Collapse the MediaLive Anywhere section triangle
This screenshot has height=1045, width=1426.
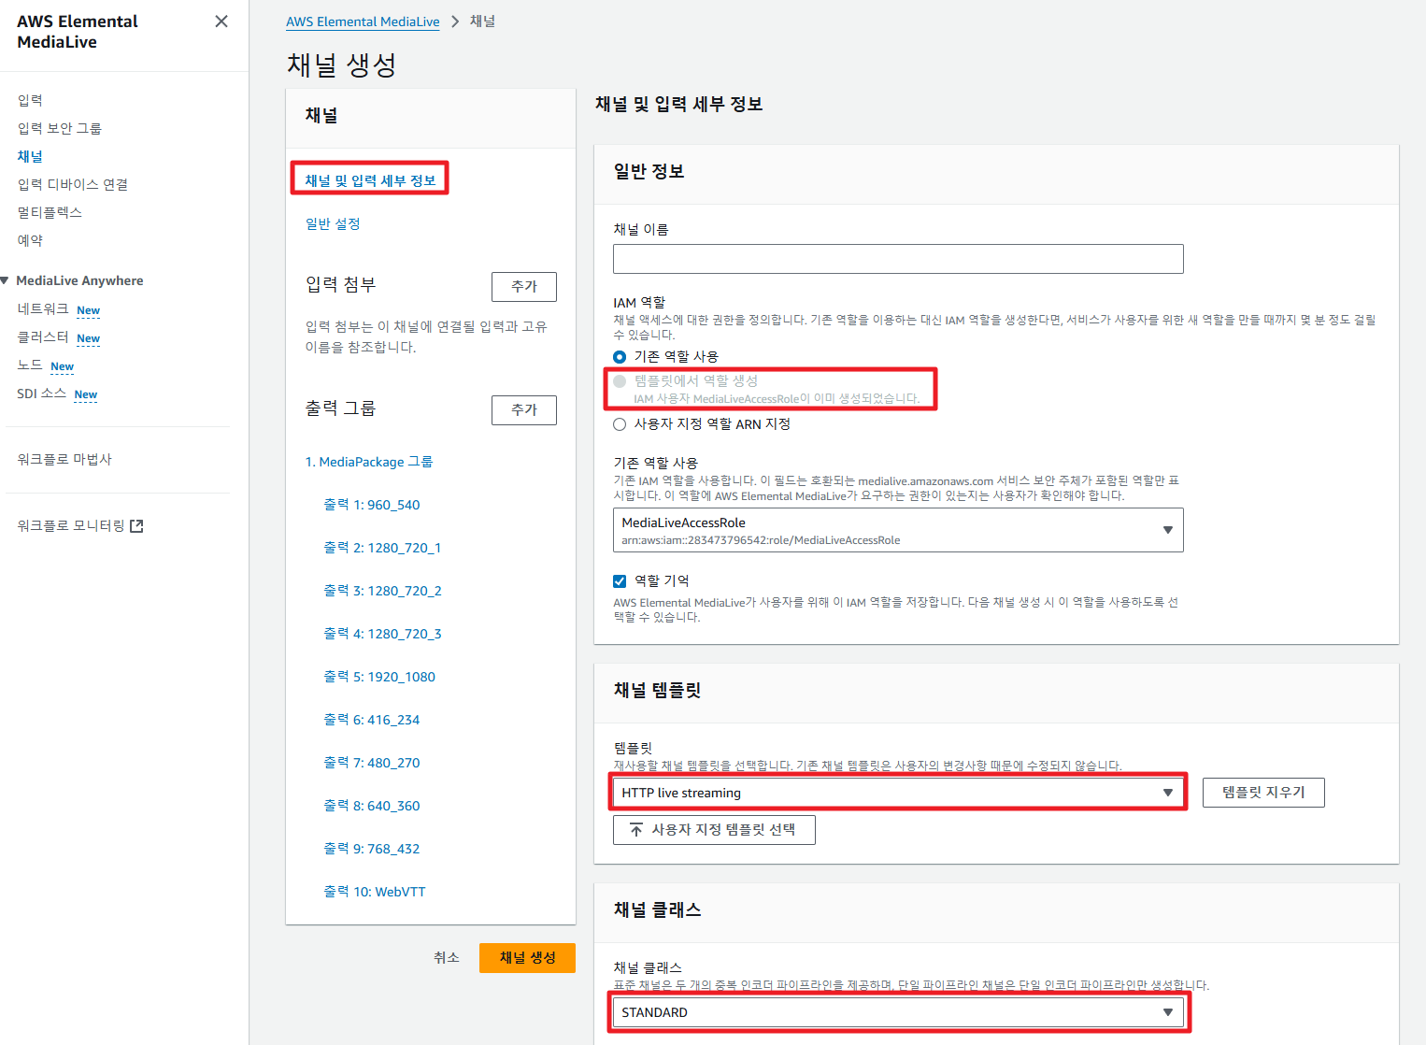pos(5,280)
